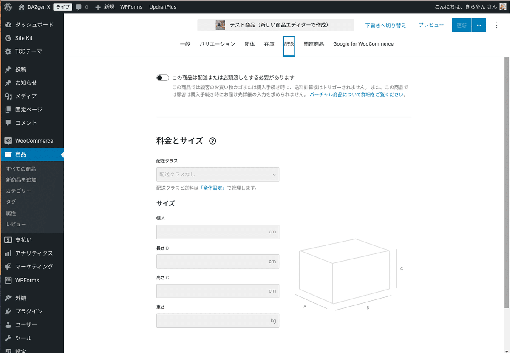Open the 全体設定 link
This screenshot has height=353, width=510.
(212, 188)
